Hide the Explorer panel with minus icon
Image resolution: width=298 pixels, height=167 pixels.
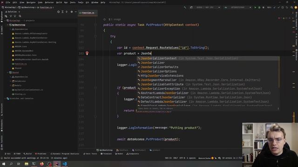75,12
